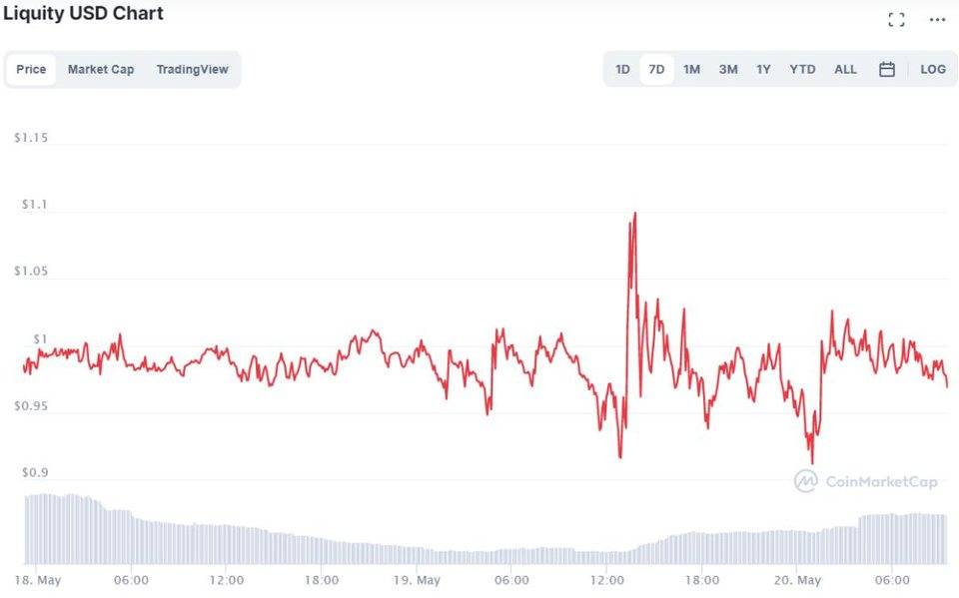Image resolution: width=959 pixels, height=598 pixels.
Task: Click the Liquity USD Chart heading
Action: tap(83, 14)
